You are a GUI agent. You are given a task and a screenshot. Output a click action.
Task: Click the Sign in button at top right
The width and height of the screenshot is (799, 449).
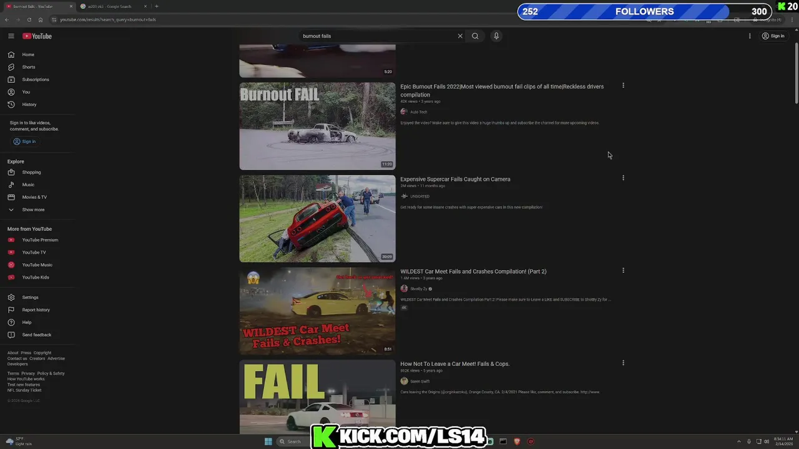click(x=773, y=36)
